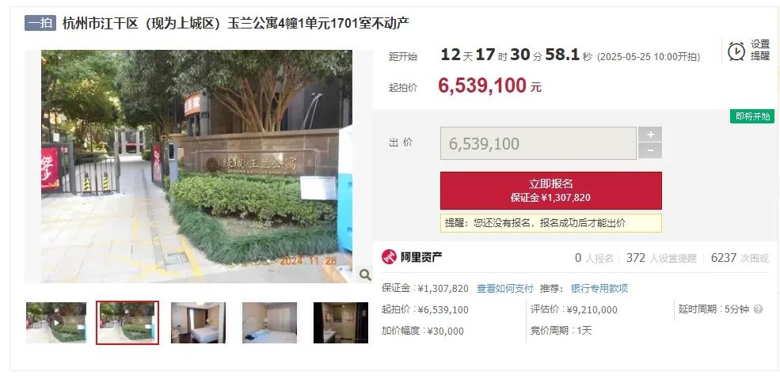
Task: Play the video thumbnail in gallery
Action: click(x=56, y=322)
